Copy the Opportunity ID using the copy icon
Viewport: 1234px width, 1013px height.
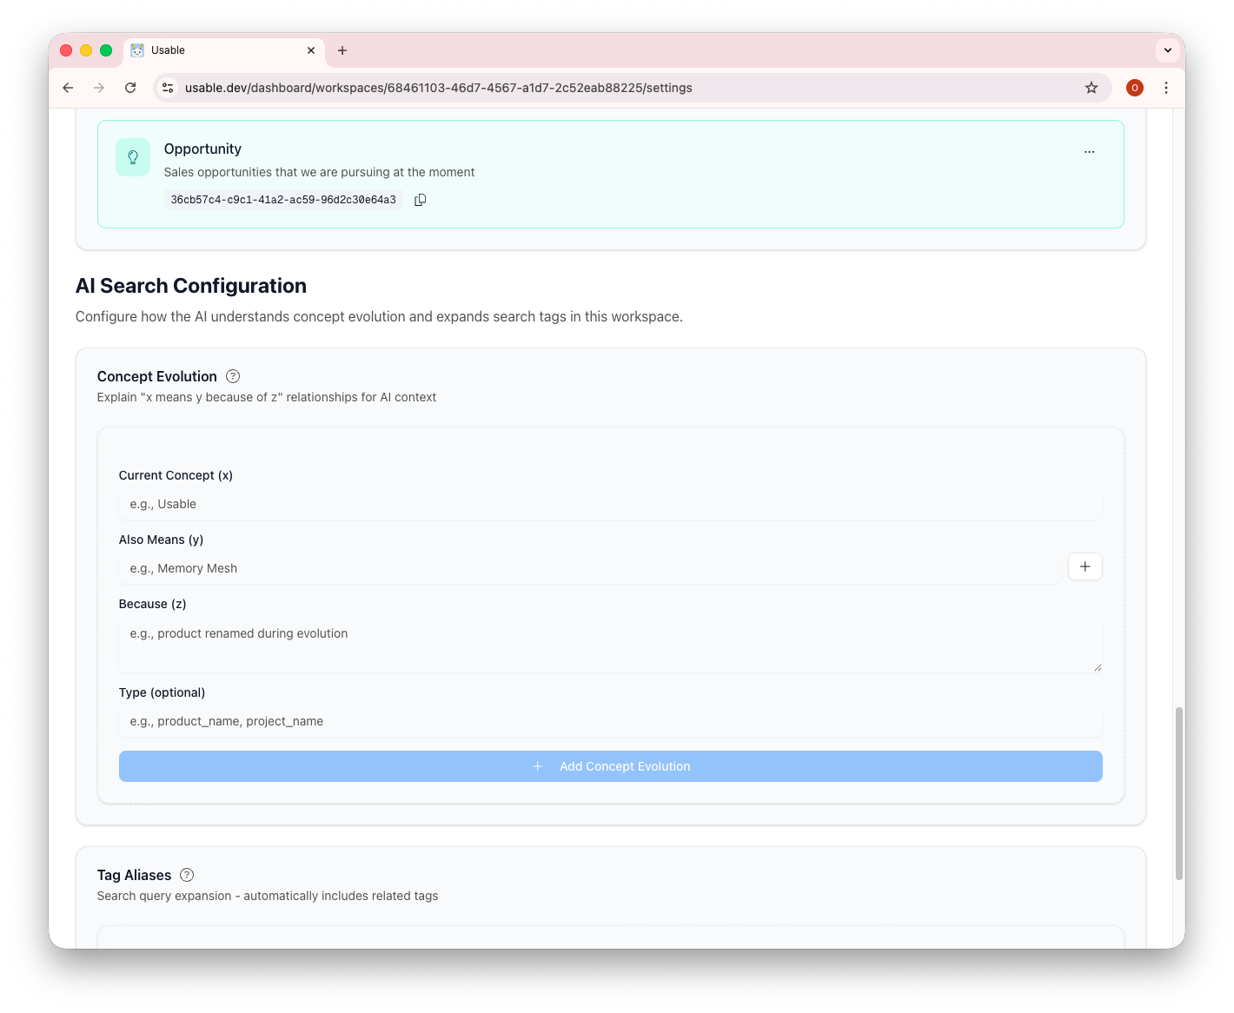421,199
